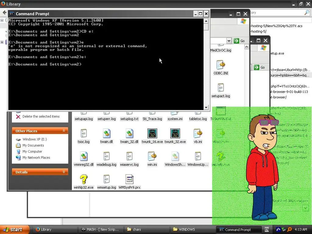The width and height of the screenshot is (312, 234).
Task: Select the ODBC.INI file icon
Action: point(221,65)
